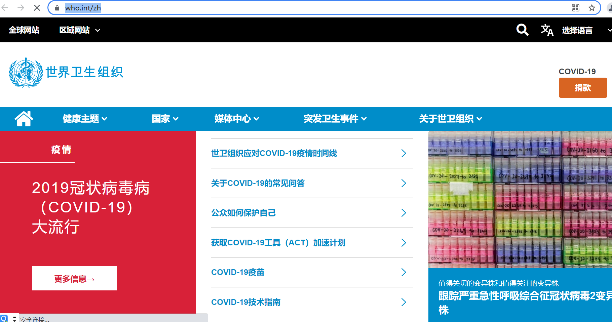Image resolution: width=612 pixels, height=322 pixels.
Task: Click the language translation icon
Action: tap(547, 30)
